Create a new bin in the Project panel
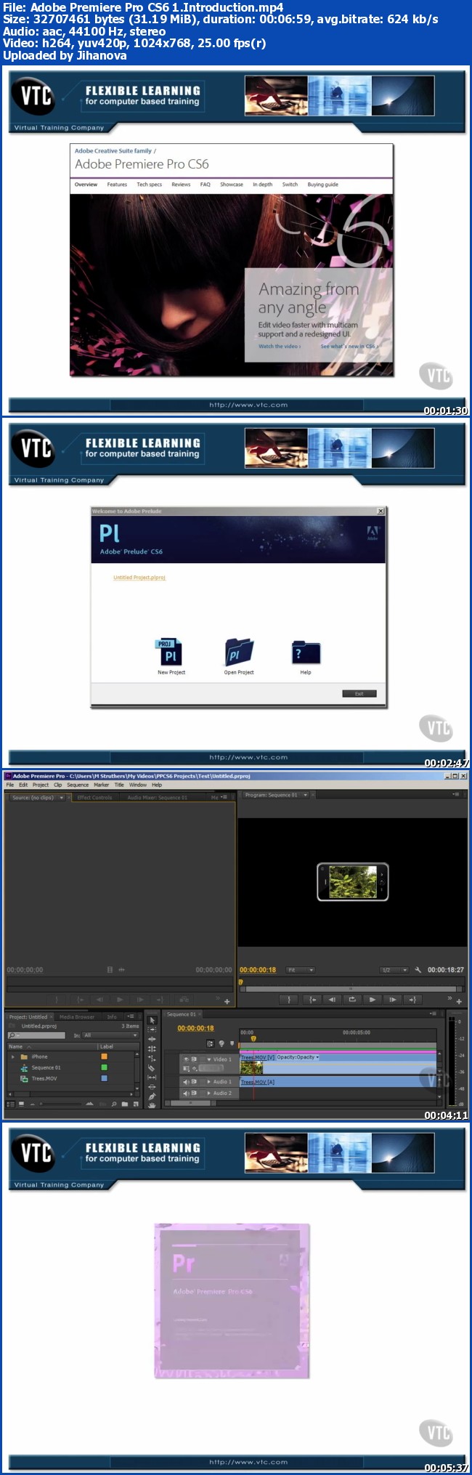 pos(125,1104)
